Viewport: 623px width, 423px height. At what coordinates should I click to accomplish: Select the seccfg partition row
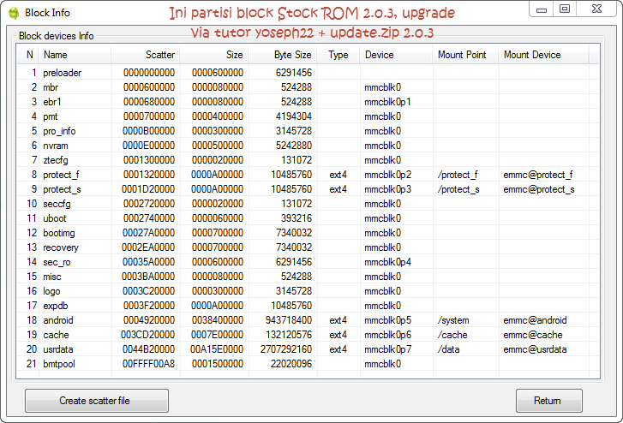pyautogui.click(x=309, y=204)
